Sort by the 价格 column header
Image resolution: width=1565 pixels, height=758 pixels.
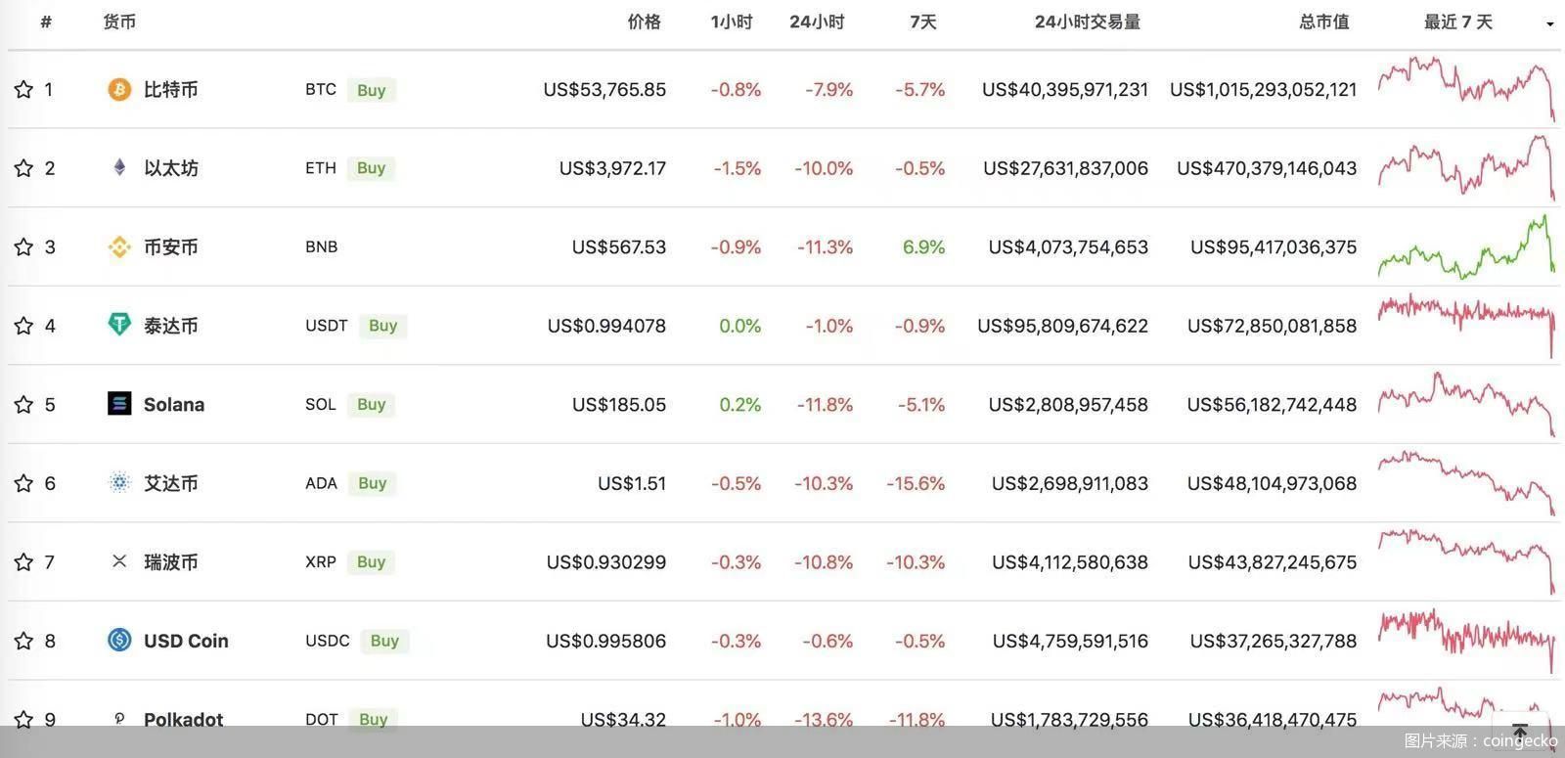point(644,22)
